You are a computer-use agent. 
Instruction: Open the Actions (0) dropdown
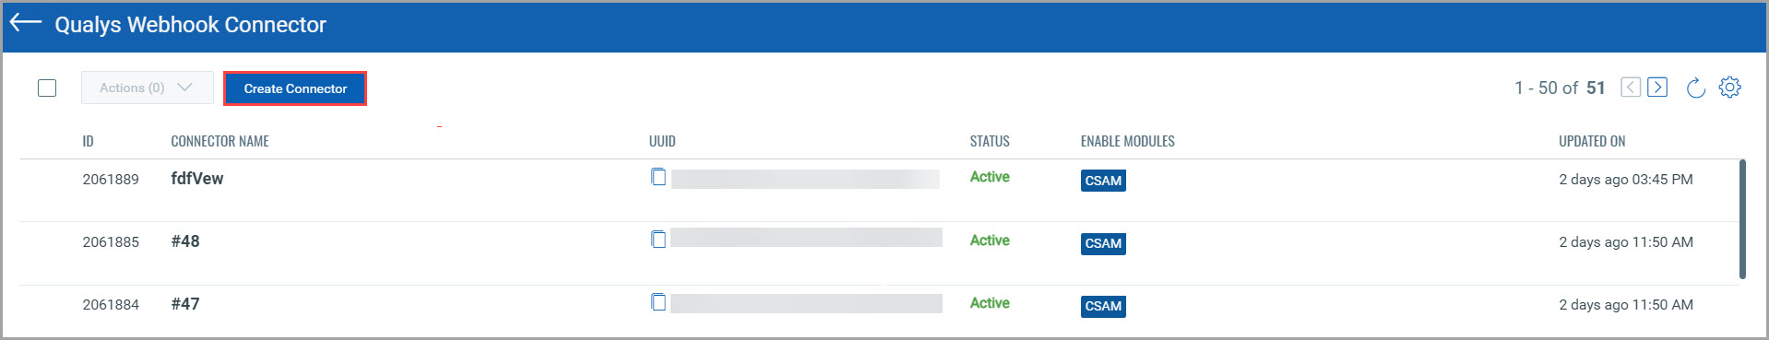[148, 88]
